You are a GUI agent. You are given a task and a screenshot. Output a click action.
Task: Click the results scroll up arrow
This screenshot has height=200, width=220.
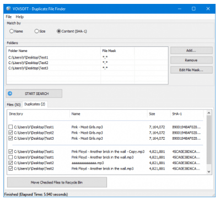pyautogui.click(x=209, y=113)
